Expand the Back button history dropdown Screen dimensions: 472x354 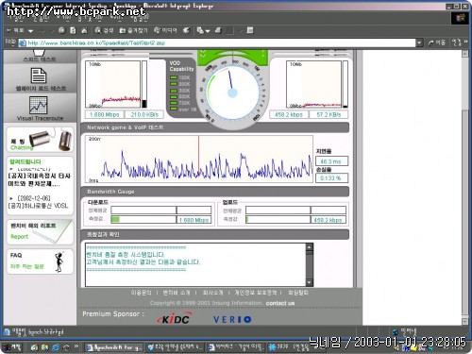[x=30, y=31]
